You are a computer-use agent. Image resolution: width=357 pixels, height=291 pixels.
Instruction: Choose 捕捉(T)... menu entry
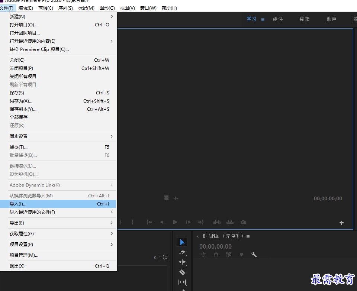pos(58,147)
